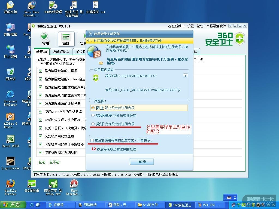Choose 允许 radio option
The image size is (279, 209).
(93, 124)
